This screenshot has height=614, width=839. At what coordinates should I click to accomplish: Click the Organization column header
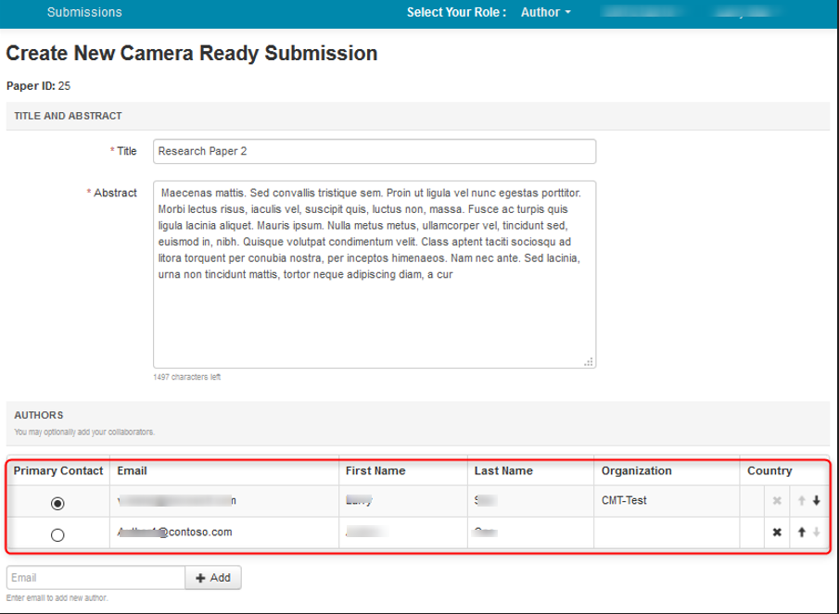tap(636, 470)
